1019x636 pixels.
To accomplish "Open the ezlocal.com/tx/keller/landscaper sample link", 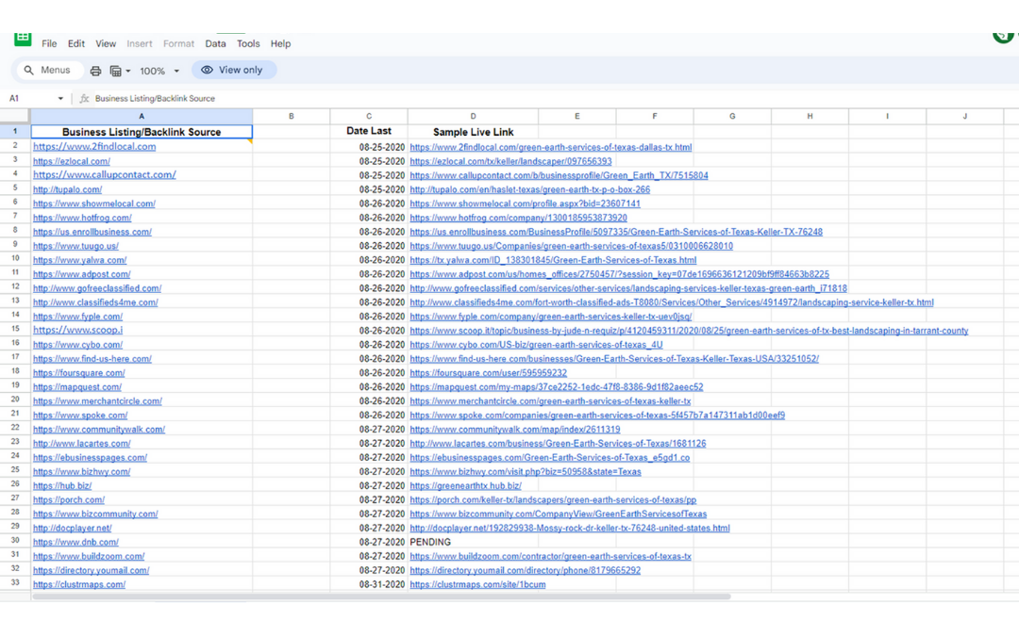I will [510, 161].
